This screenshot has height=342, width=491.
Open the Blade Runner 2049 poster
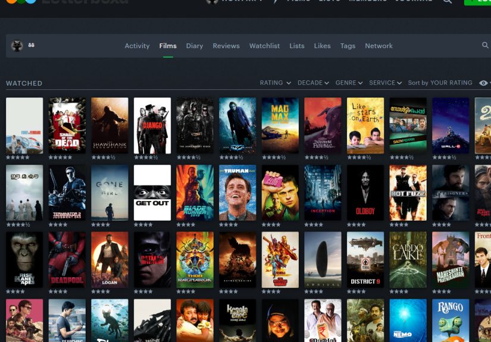[195, 193]
